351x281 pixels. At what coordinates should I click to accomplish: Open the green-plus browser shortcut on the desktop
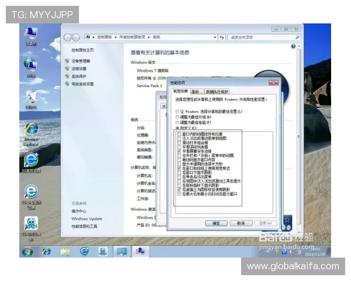[32, 160]
